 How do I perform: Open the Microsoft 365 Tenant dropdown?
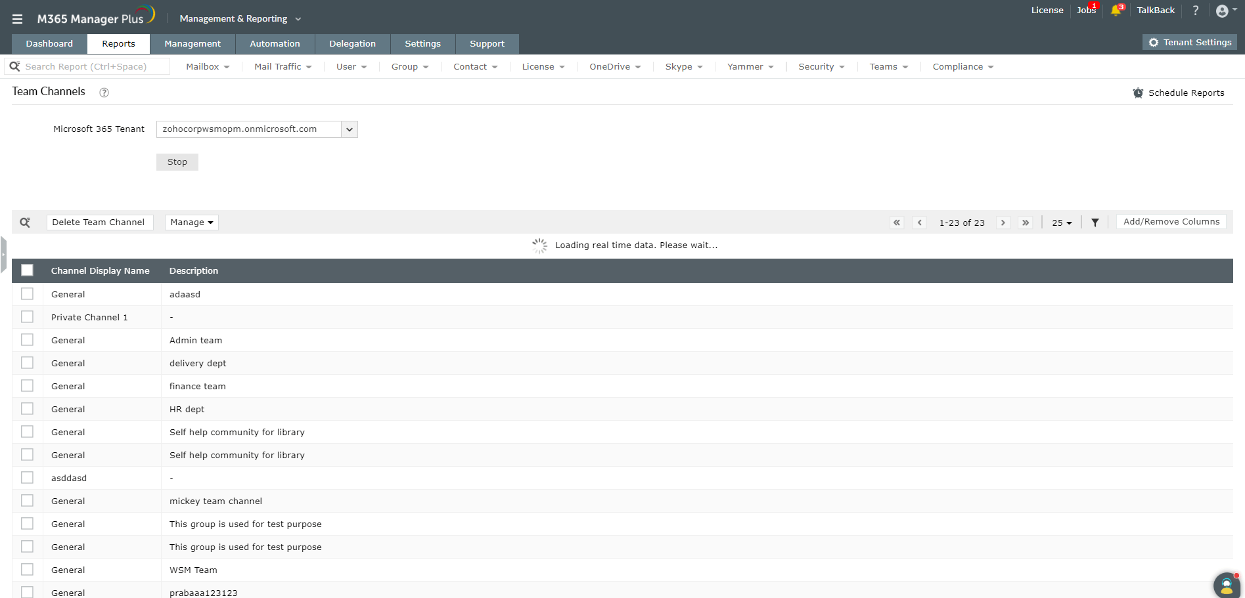click(257, 129)
